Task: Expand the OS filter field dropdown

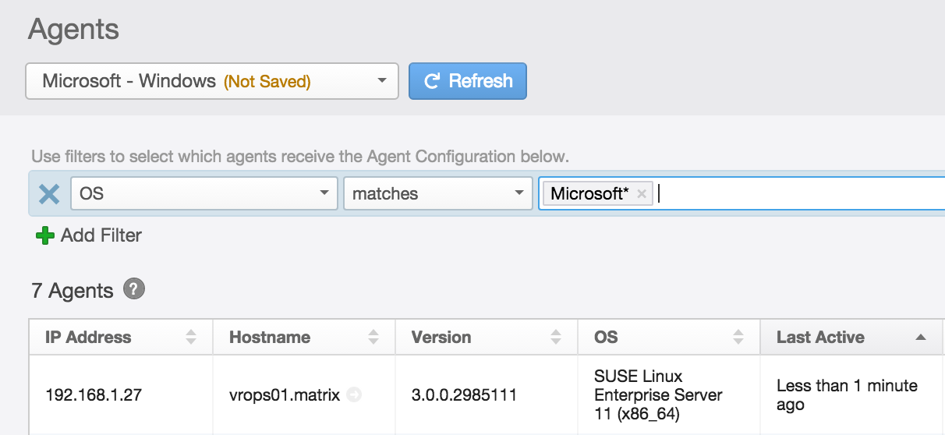Action: (x=324, y=194)
